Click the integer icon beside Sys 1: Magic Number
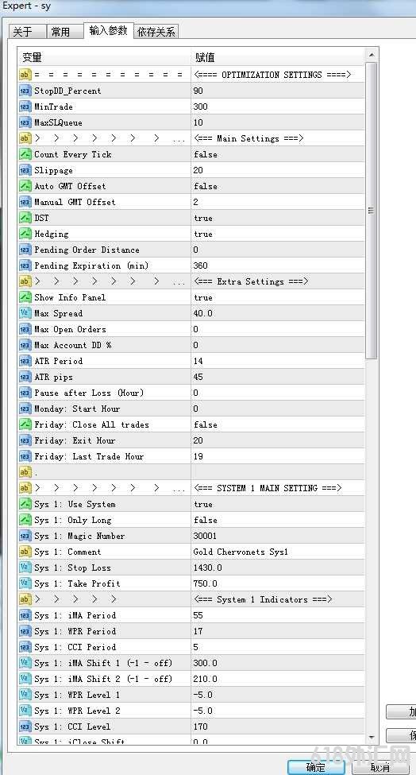Image resolution: width=416 pixels, height=775 pixels. pos(25,536)
